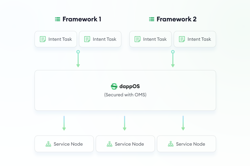Click the note icon in Framework 2's first Intent Task

[137, 39]
